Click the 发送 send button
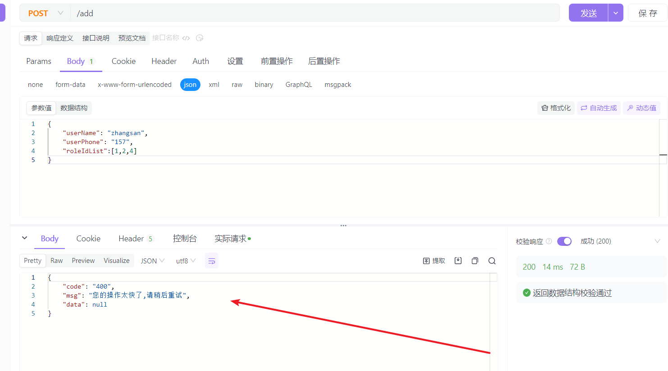 (588, 13)
